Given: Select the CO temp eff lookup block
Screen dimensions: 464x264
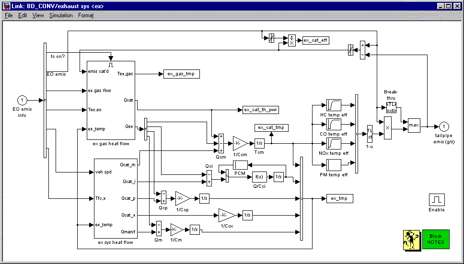Looking at the screenshot, I should pos(334,125).
